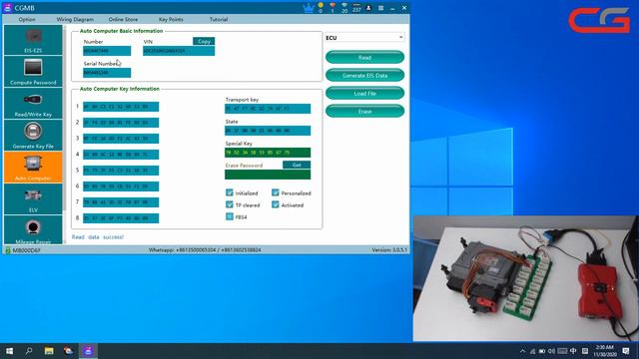Open Windows taskbar search
This screenshot has width=639, height=359.
click(29, 351)
